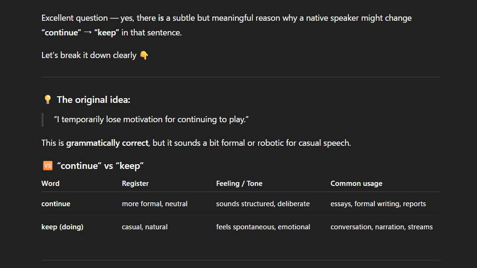Click the light bulb emoji icon
Image resolution: width=477 pixels, height=268 pixels.
click(47, 100)
